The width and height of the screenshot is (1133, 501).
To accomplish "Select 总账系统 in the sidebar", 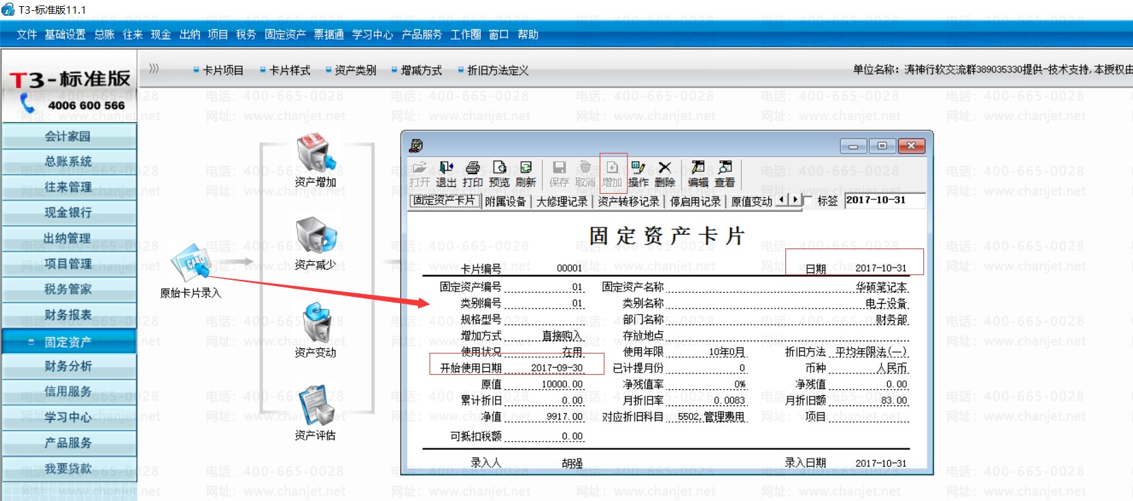I will point(69,162).
